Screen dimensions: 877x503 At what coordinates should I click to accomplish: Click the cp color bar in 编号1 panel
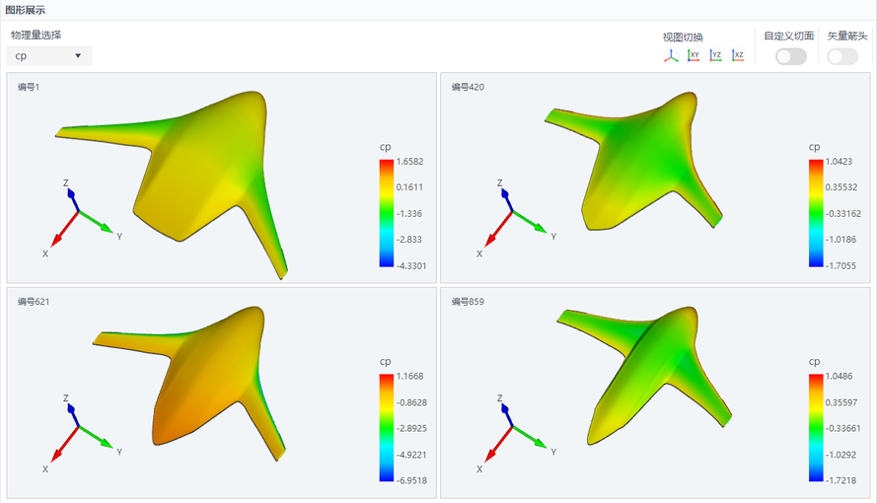click(x=387, y=213)
